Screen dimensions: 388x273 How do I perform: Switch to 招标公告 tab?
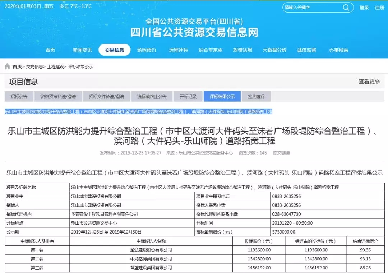19,97
